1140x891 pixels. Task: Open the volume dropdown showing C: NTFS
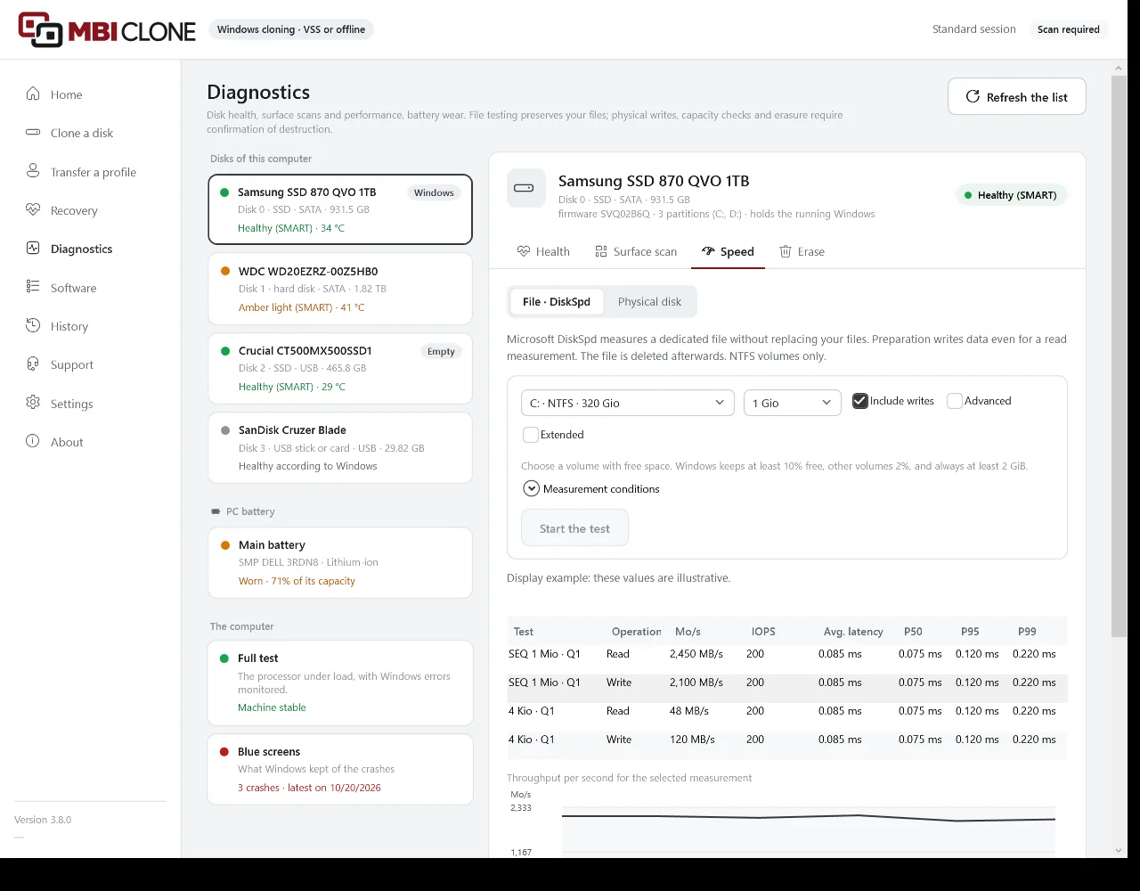[x=628, y=403]
